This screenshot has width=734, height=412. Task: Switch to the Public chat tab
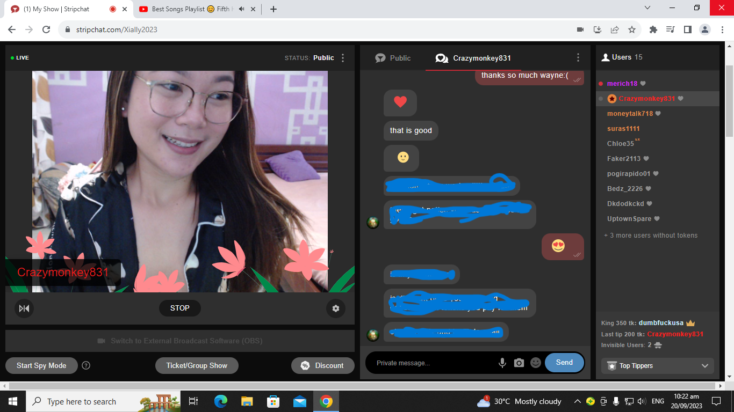coord(393,58)
